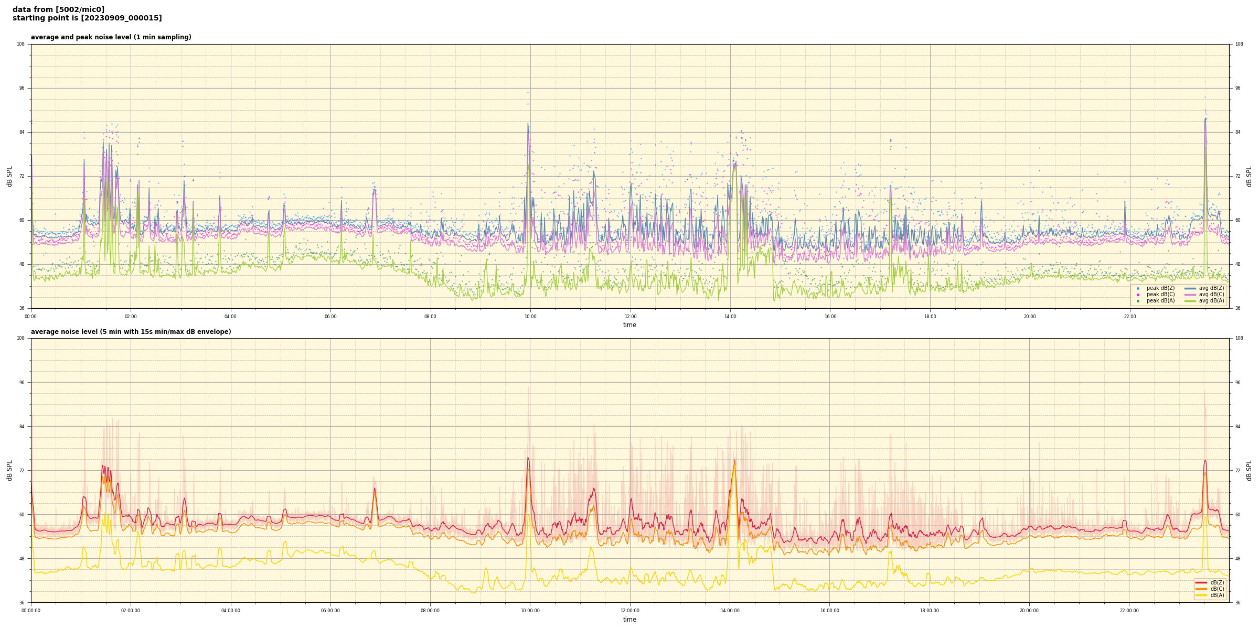Click the 'data from [5002/mic0]' header text
The image size is (1259, 629).
point(58,9)
